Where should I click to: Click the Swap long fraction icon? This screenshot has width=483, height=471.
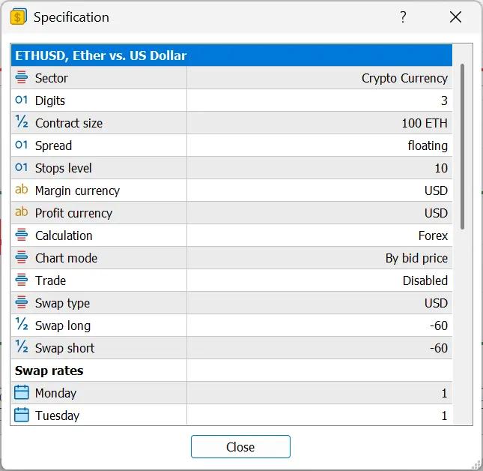pos(22,324)
